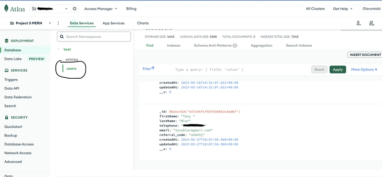Open Advanced in the Security sidebar
The width and height of the screenshot is (382, 177).
(13, 162)
